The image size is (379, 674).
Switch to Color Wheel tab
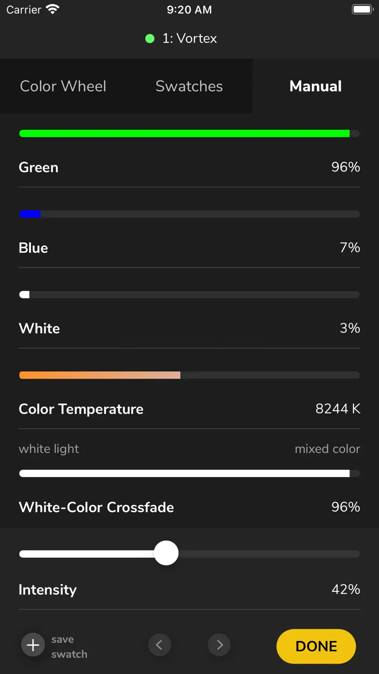[x=63, y=86]
